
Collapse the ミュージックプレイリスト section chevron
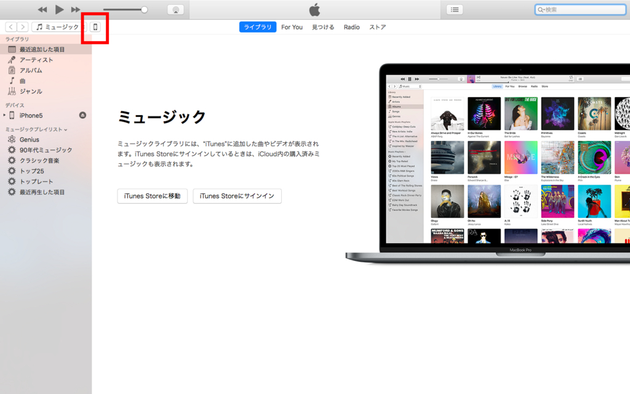point(65,129)
